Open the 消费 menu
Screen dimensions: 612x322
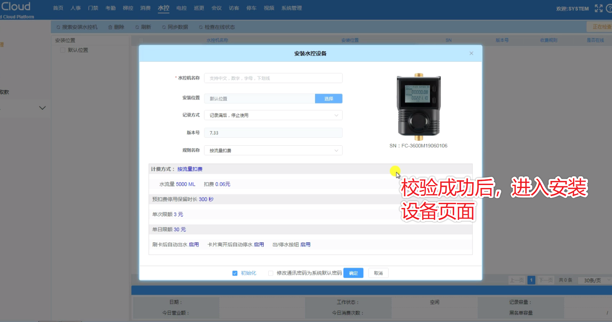point(145,8)
